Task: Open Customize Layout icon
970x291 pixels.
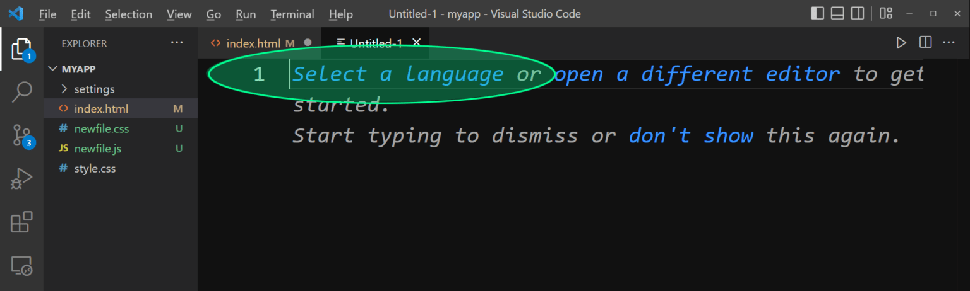Action: coord(886,13)
